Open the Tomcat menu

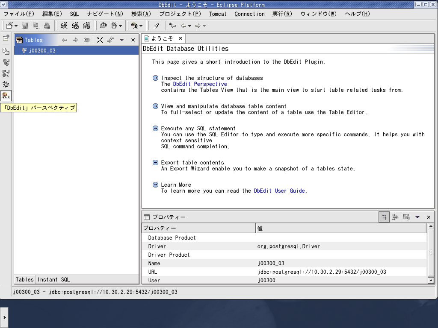[x=218, y=14]
